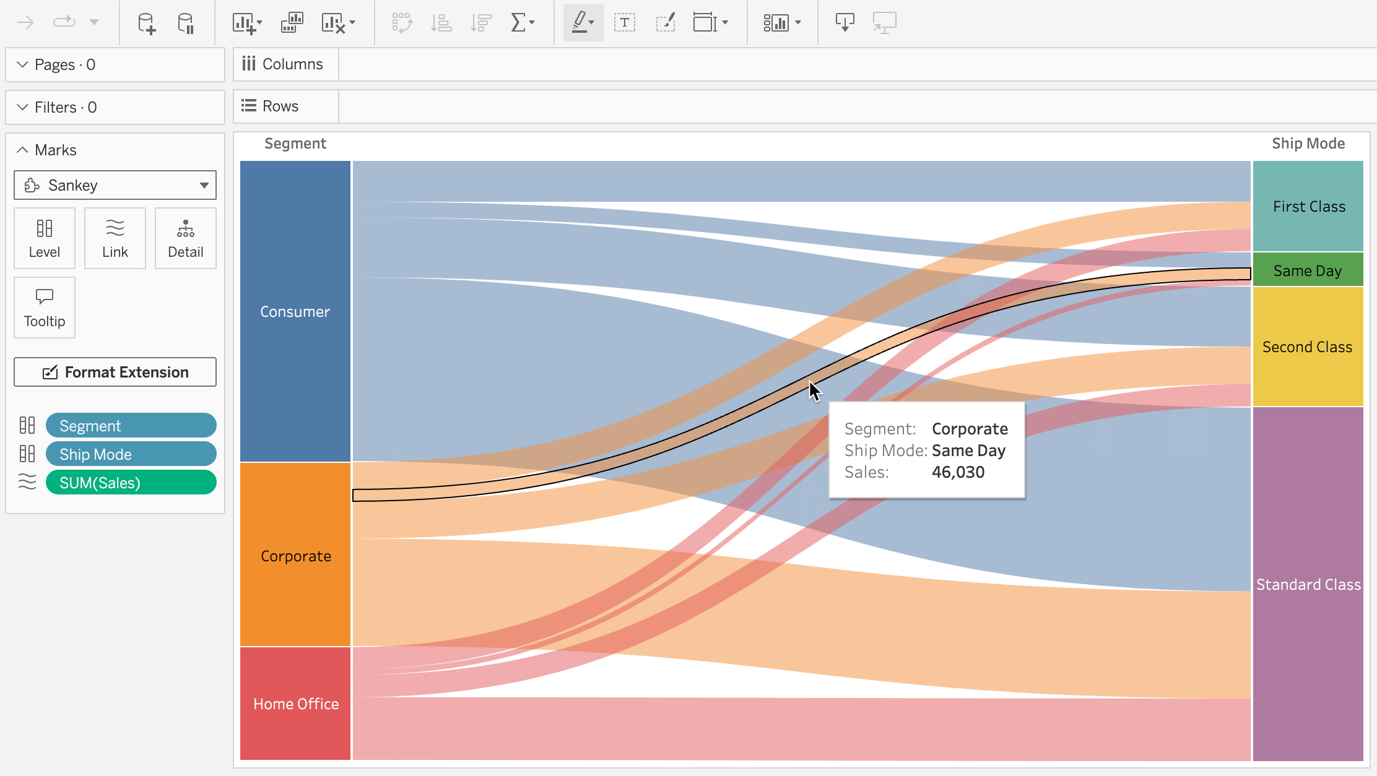This screenshot has height=776, width=1377.
Task: Toggle the highlight pen tool
Action: point(580,22)
